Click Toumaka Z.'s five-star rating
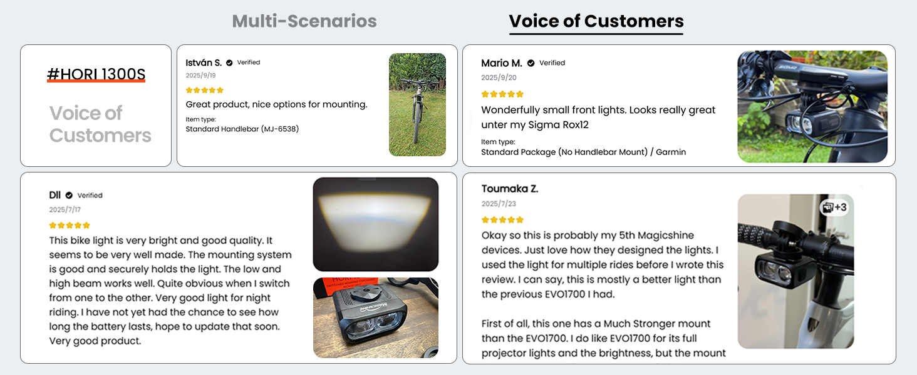 (502, 220)
